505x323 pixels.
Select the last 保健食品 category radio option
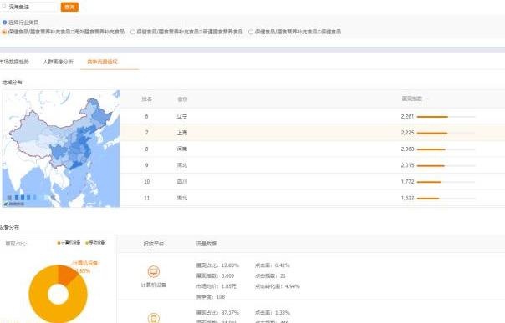tap(251, 32)
